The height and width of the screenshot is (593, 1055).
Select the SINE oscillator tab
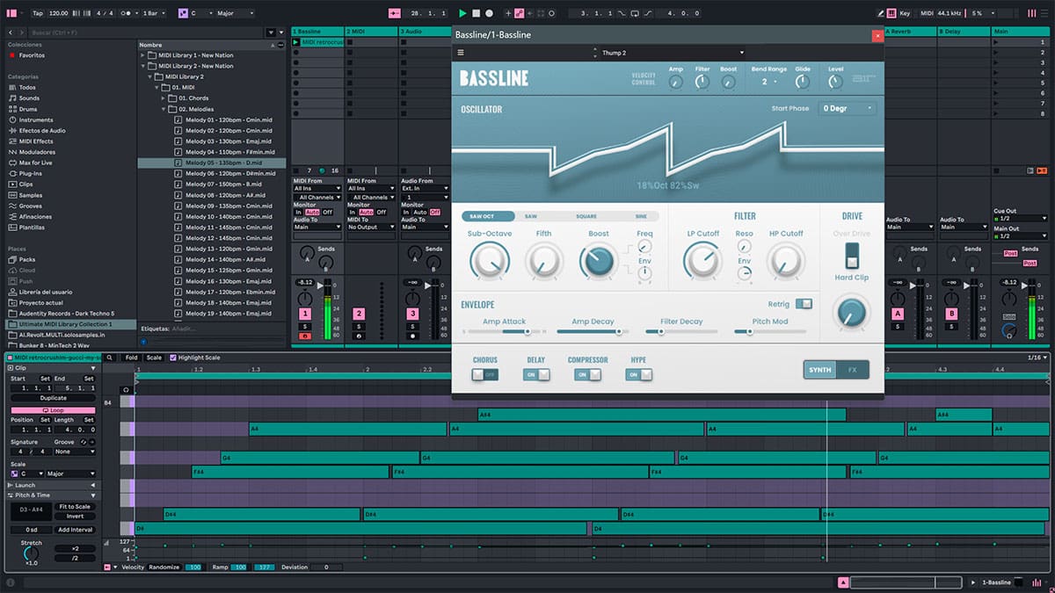pos(641,216)
